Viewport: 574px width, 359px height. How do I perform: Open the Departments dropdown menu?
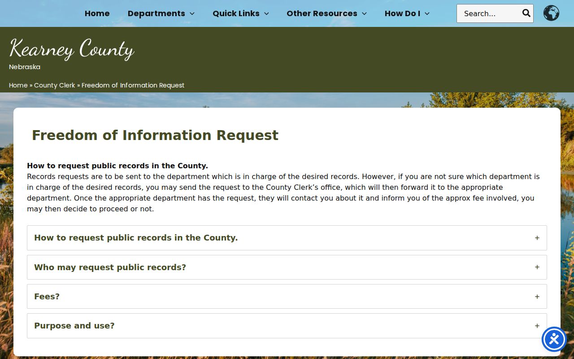(161, 13)
